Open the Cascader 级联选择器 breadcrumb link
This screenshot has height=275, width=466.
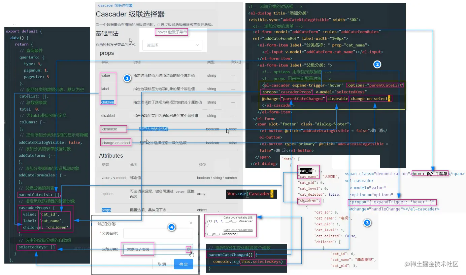point(115,5)
